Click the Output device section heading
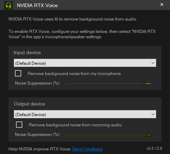 click(29, 104)
